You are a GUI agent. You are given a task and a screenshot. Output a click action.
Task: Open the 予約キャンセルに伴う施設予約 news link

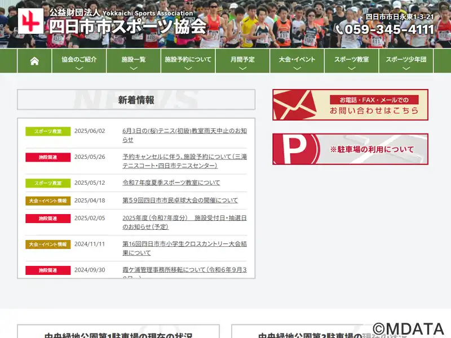[185, 161]
